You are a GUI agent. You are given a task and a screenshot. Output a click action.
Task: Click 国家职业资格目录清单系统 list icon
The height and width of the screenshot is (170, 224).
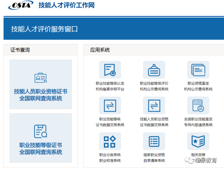point(154,141)
